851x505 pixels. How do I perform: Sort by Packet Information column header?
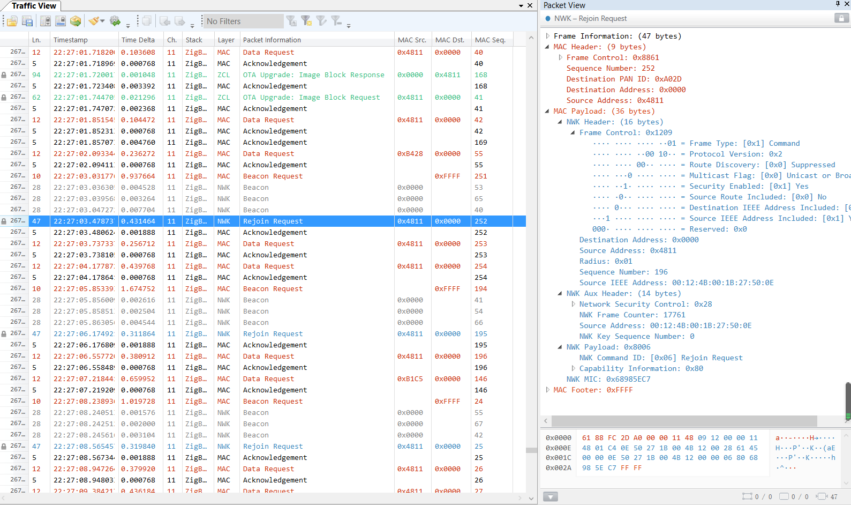pyautogui.click(x=272, y=40)
